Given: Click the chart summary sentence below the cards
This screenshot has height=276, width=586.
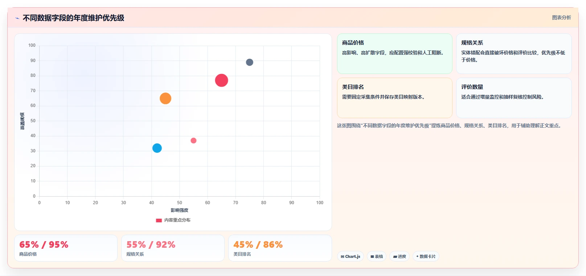Looking at the screenshot, I should [x=450, y=125].
